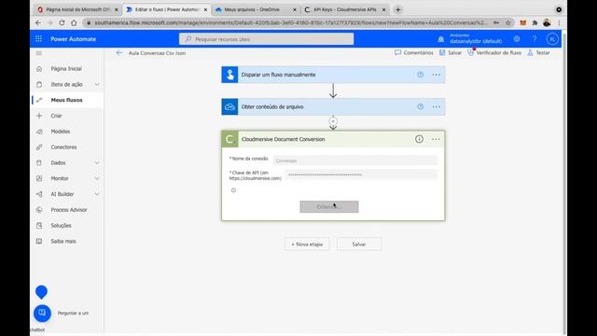Open the settings gear icon in the header
Screen dimensions: 597x336
point(517,39)
